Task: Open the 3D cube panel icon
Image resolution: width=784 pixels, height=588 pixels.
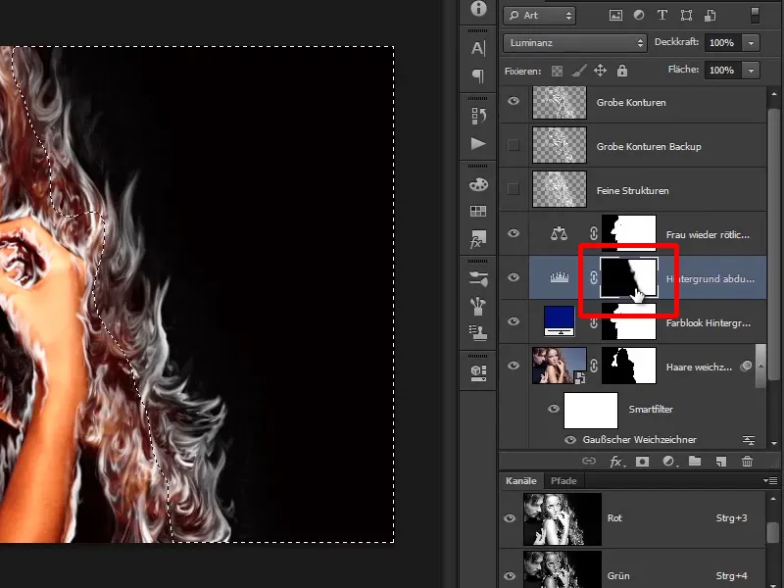Action: 478,372
